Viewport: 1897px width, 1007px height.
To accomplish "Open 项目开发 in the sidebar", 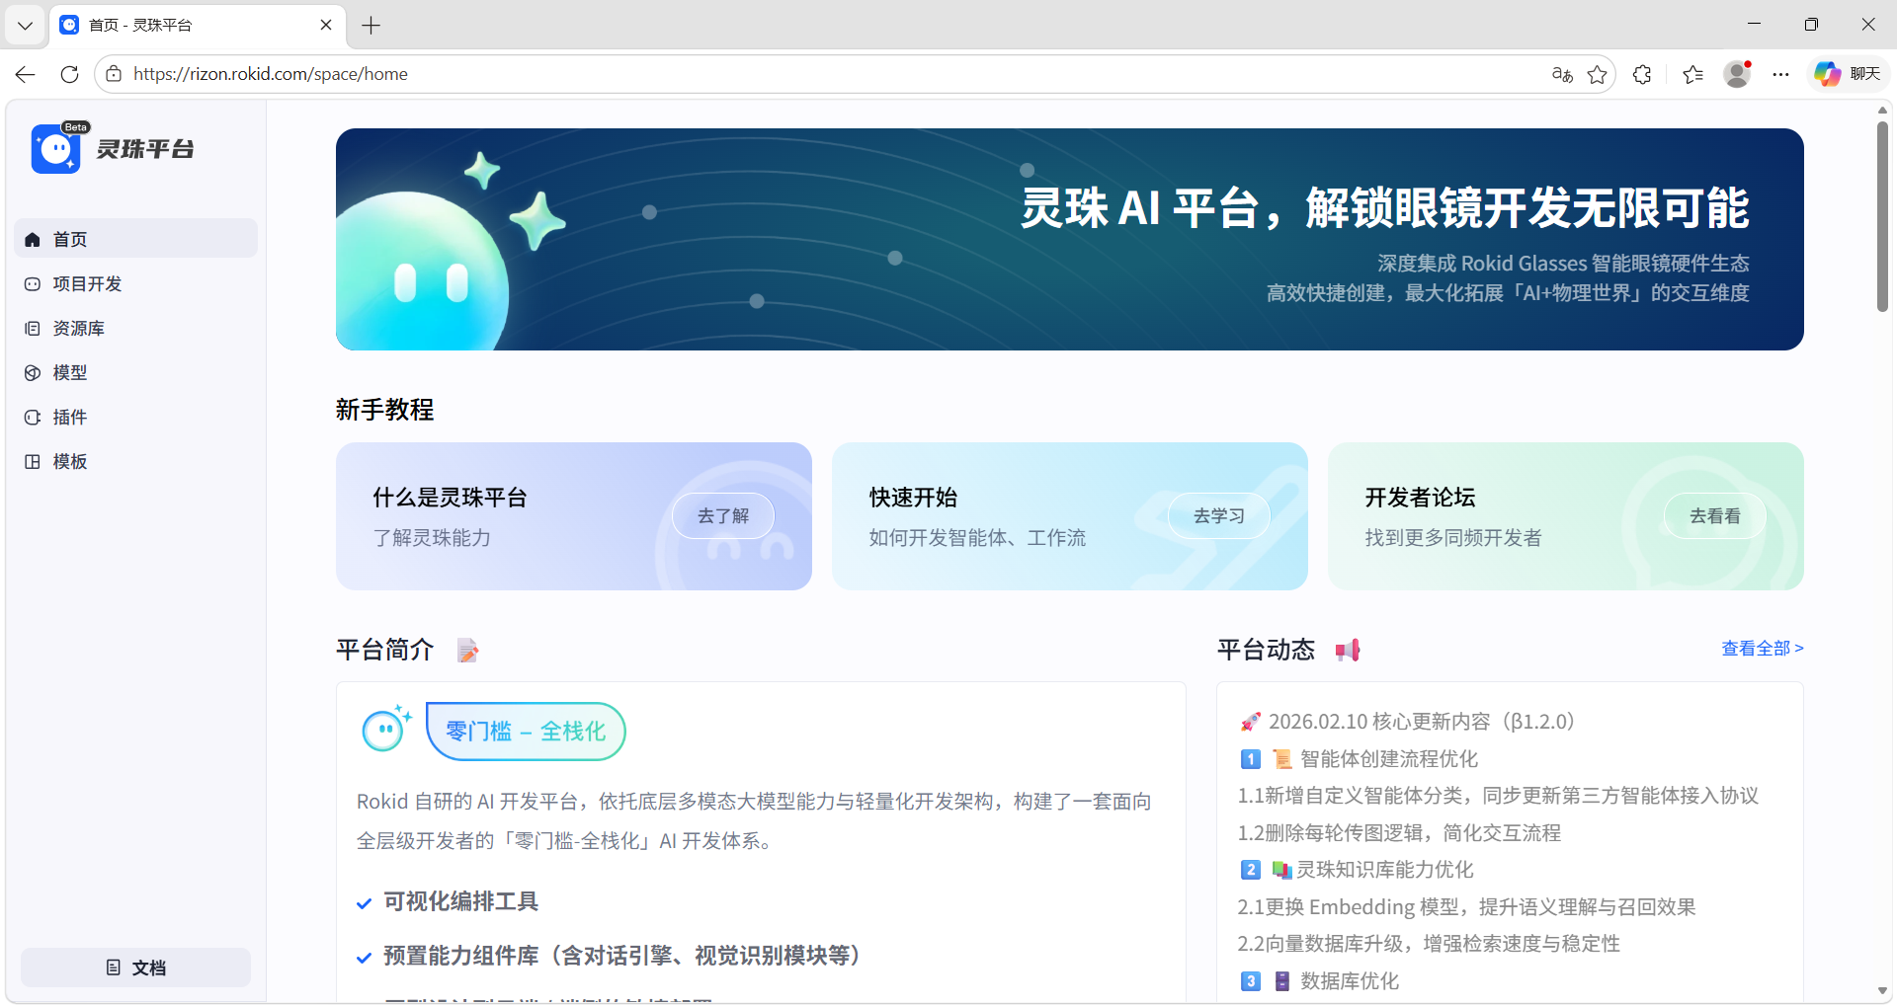I will tap(135, 283).
